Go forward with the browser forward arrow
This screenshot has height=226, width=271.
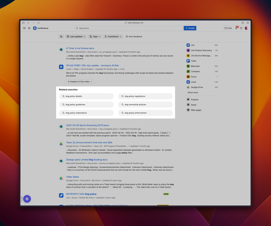34,23
